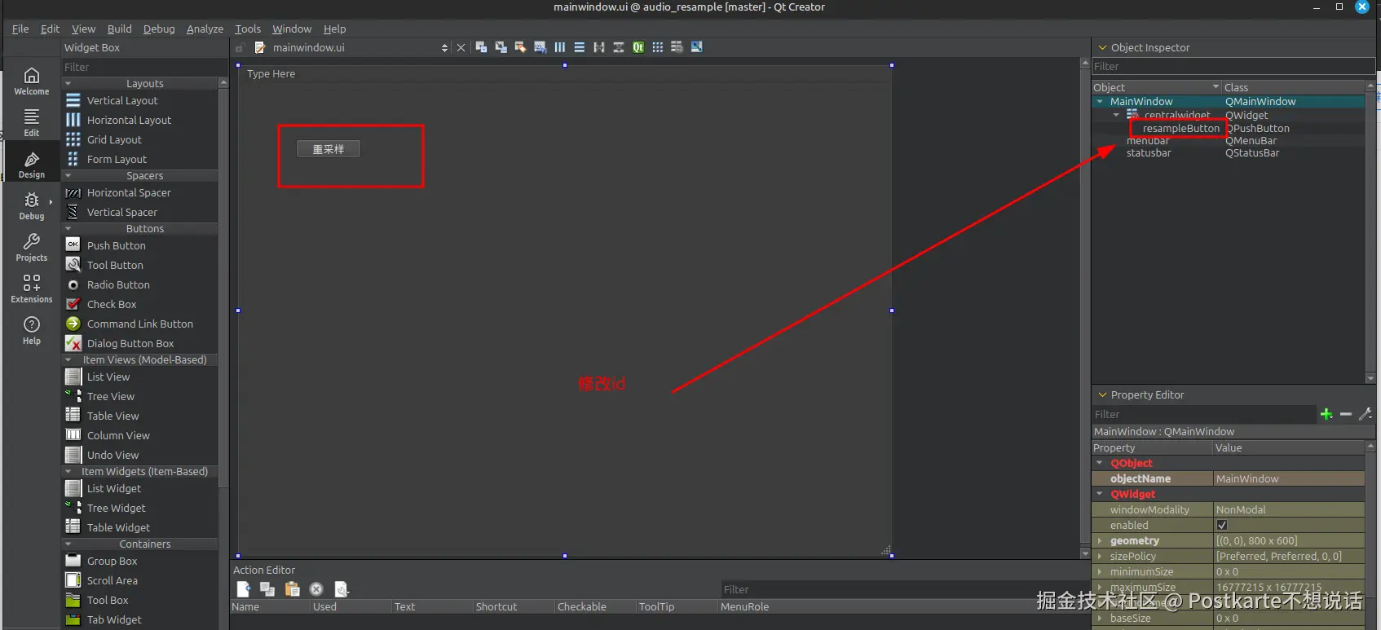The height and width of the screenshot is (630, 1381).
Task: Click the 重采样 push button on the form
Action: point(329,149)
